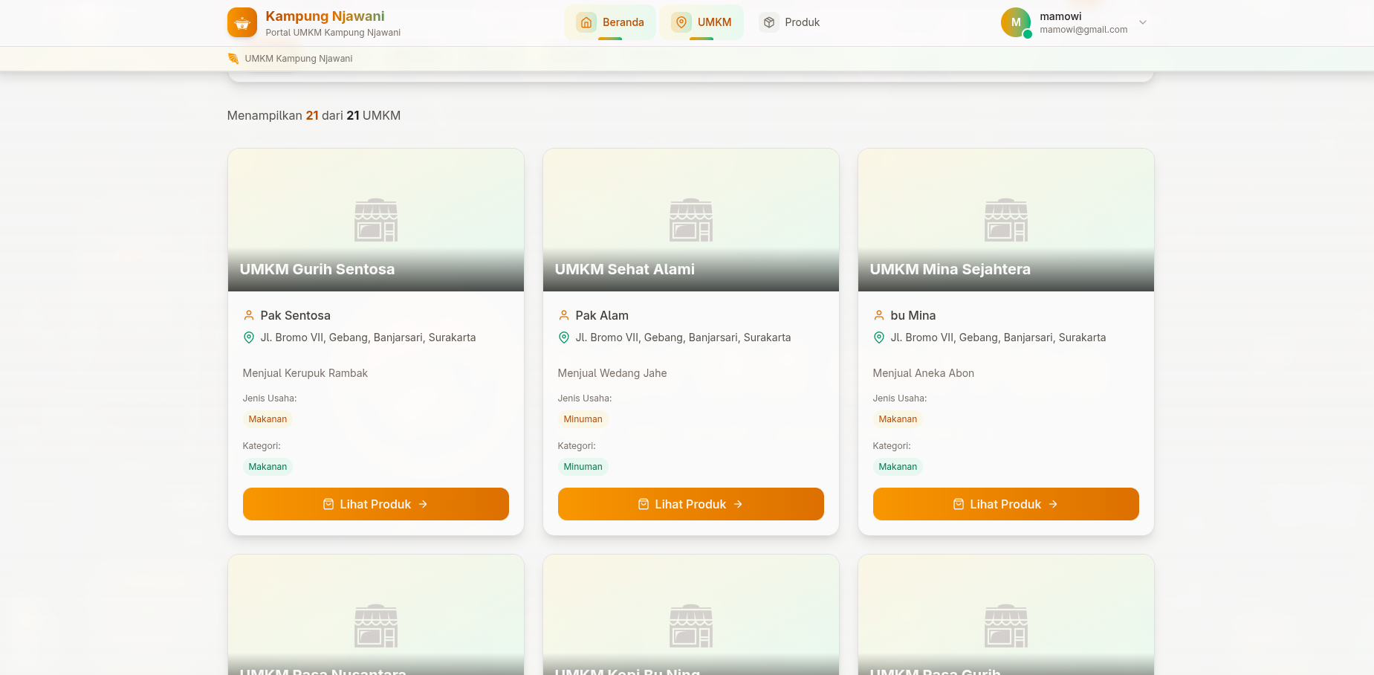Click the storefront icon on the UMKM Mina Sejahtera card
This screenshot has width=1374, height=675.
click(1006, 220)
